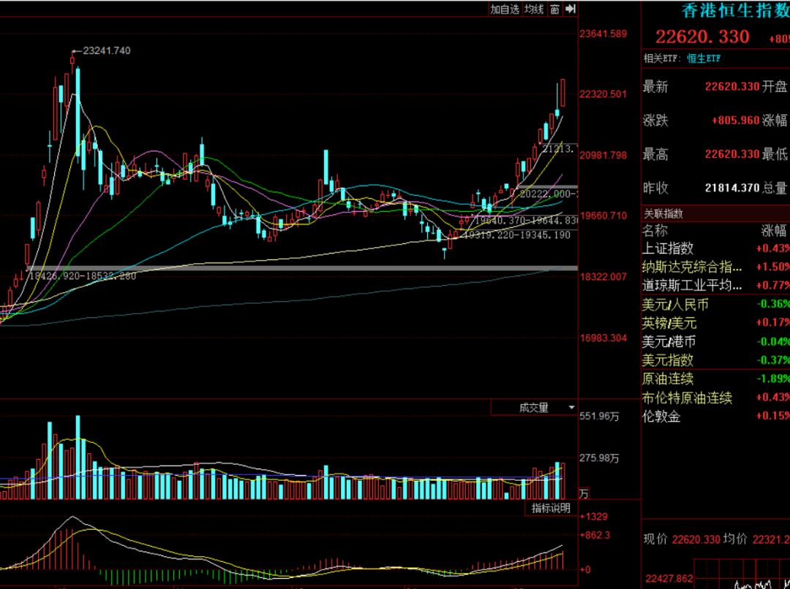
Task: Select 上证指数 in related indices list
Action: tap(668, 248)
